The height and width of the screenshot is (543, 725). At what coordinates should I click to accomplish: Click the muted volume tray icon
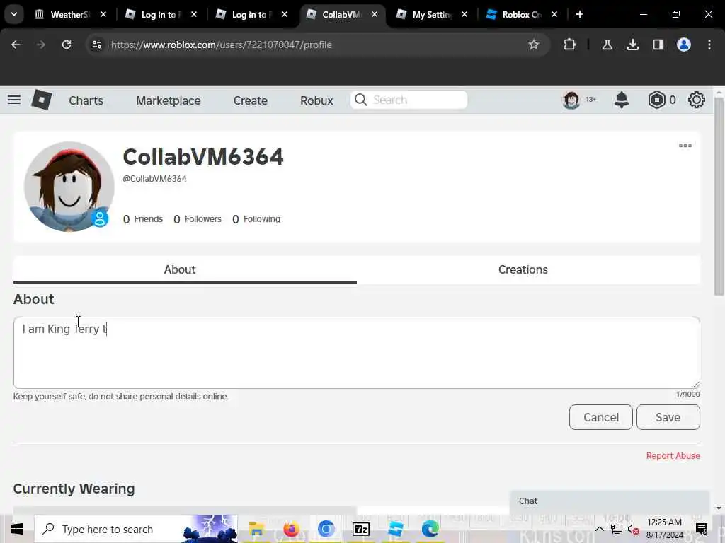pyautogui.click(x=634, y=529)
